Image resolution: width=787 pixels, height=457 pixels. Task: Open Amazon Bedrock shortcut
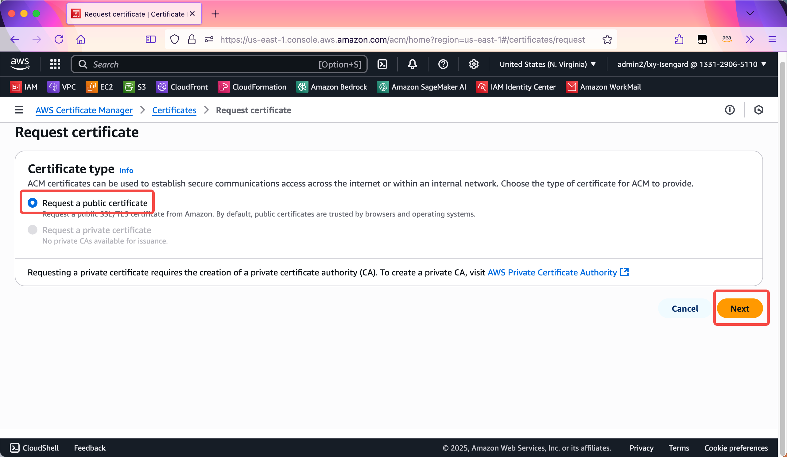[x=332, y=87]
